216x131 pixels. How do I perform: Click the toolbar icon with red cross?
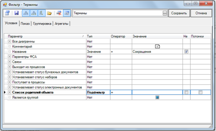pos(58,13)
